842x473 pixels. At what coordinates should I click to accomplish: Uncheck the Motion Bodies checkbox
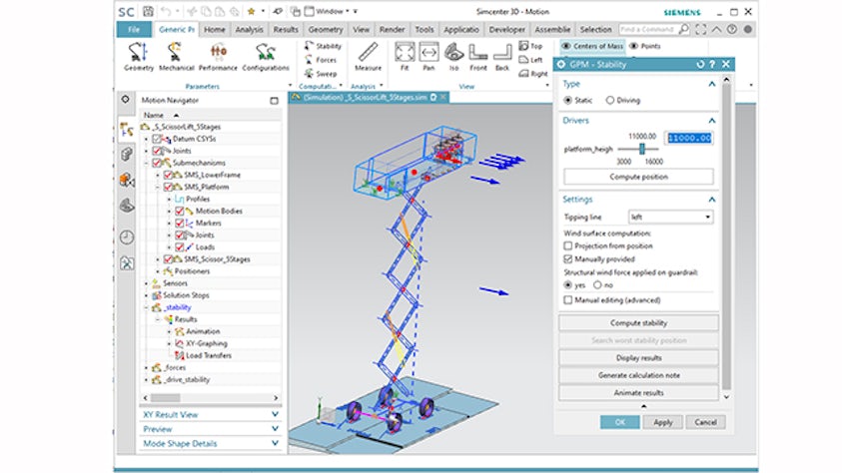click(x=180, y=211)
